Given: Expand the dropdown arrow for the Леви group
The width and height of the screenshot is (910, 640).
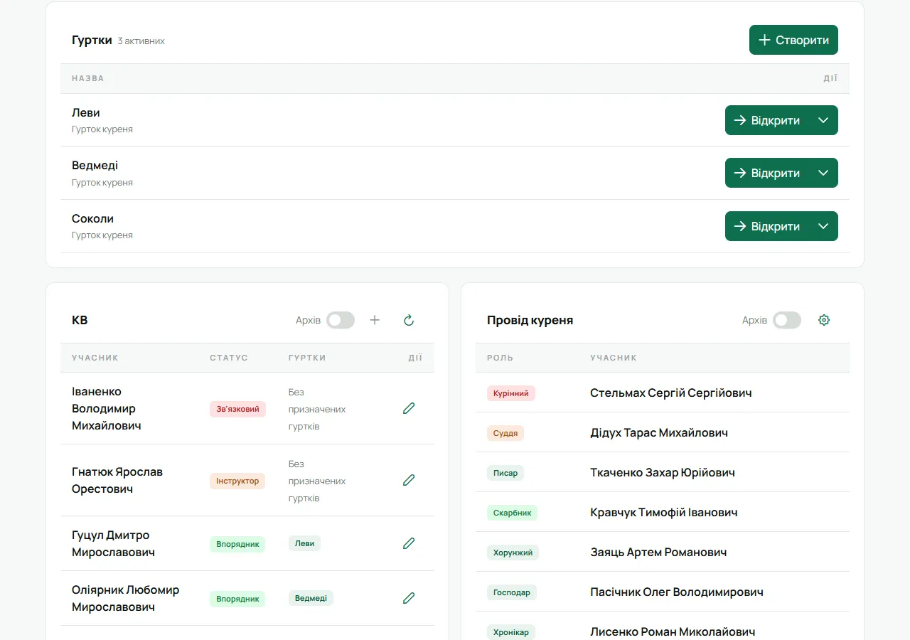Looking at the screenshot, I should tap(823, 120).
